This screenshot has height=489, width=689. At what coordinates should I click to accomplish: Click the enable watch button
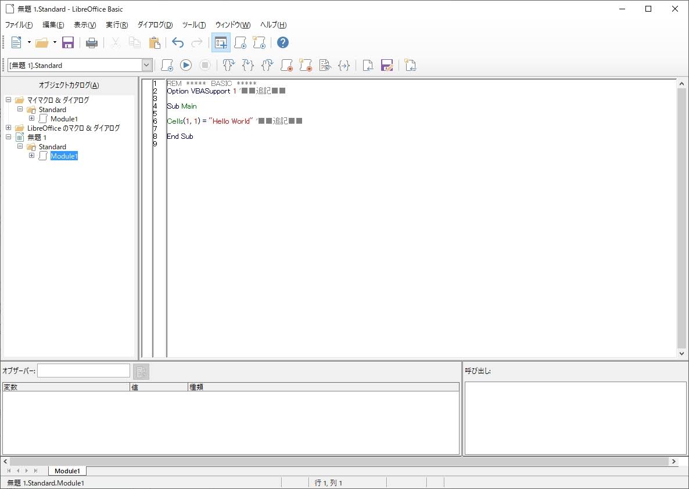pos(325,65)
